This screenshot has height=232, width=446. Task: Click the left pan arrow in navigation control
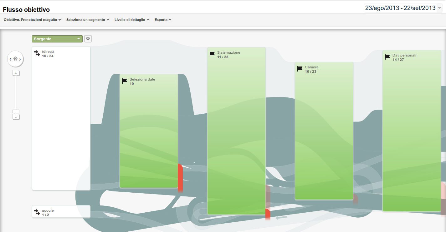click(10, 59)
